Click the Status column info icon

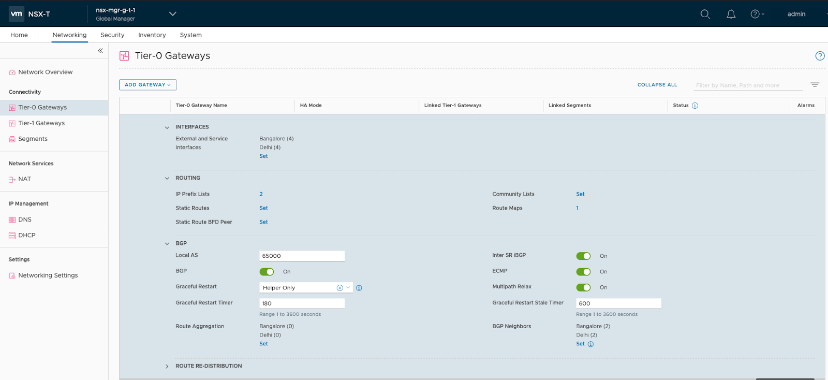coord(695,106)
